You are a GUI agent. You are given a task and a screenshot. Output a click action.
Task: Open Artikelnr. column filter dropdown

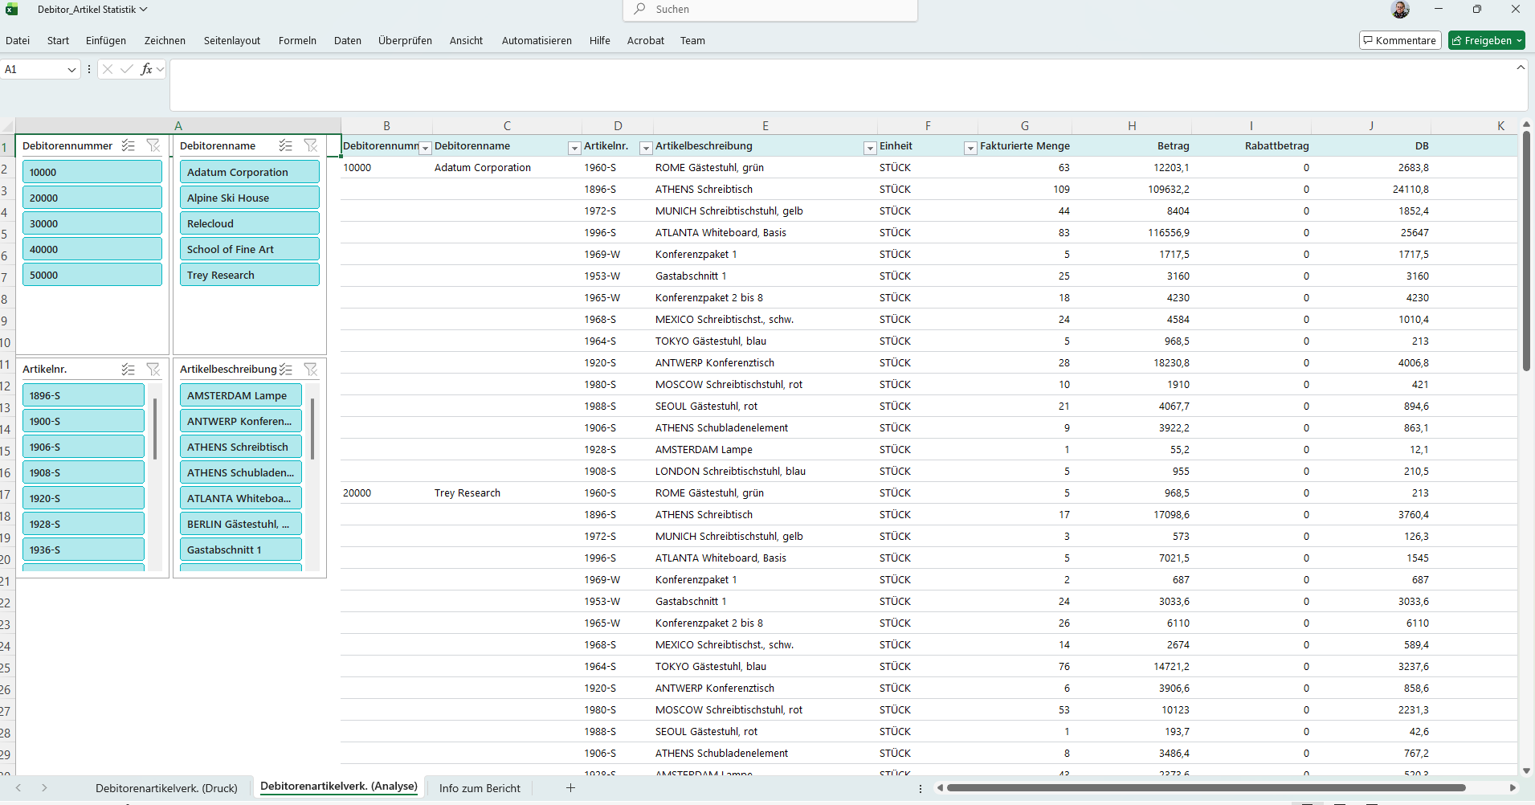(646, 148)
